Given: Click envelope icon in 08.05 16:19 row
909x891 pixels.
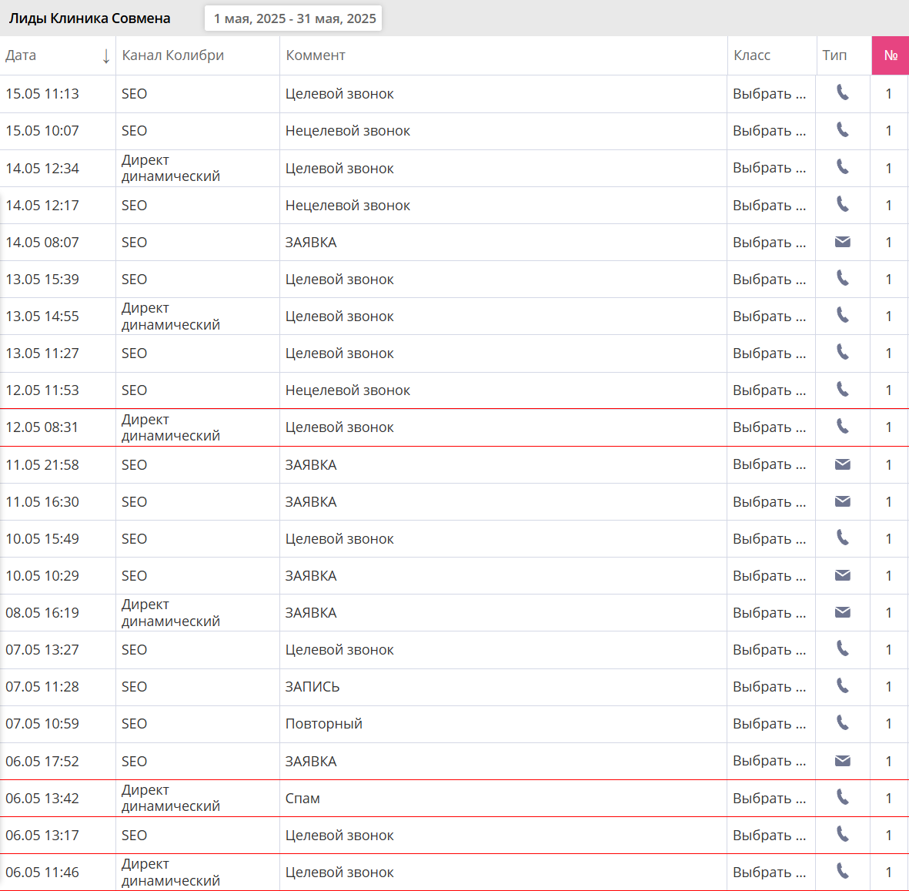Looking at the screenshot, I should pyautogui.click(x=842, y=612).
